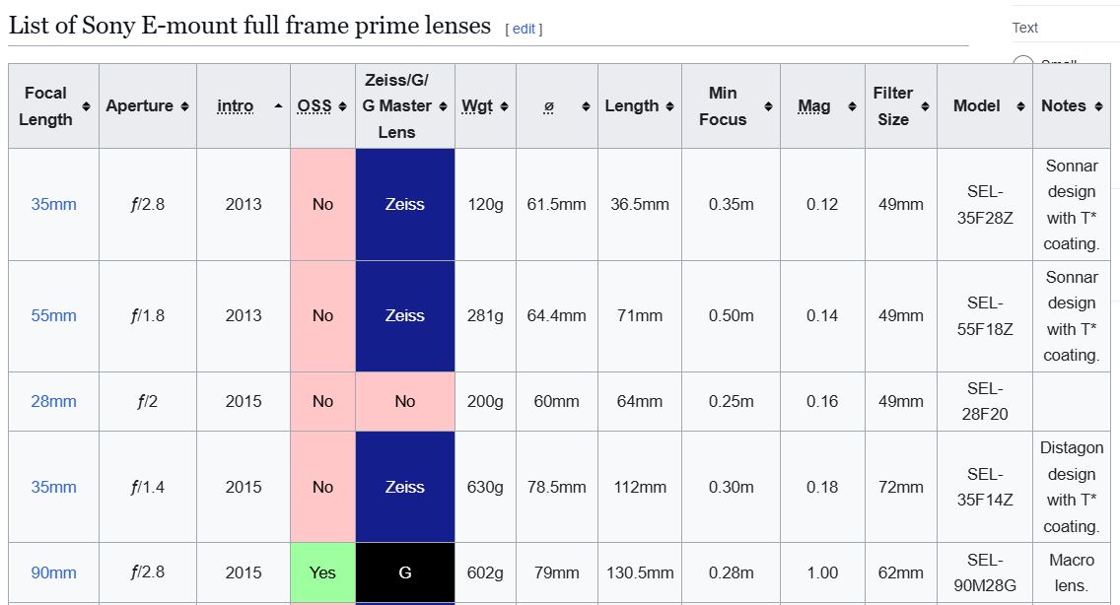Sort by Min Focus column arrows

point(768,106)
